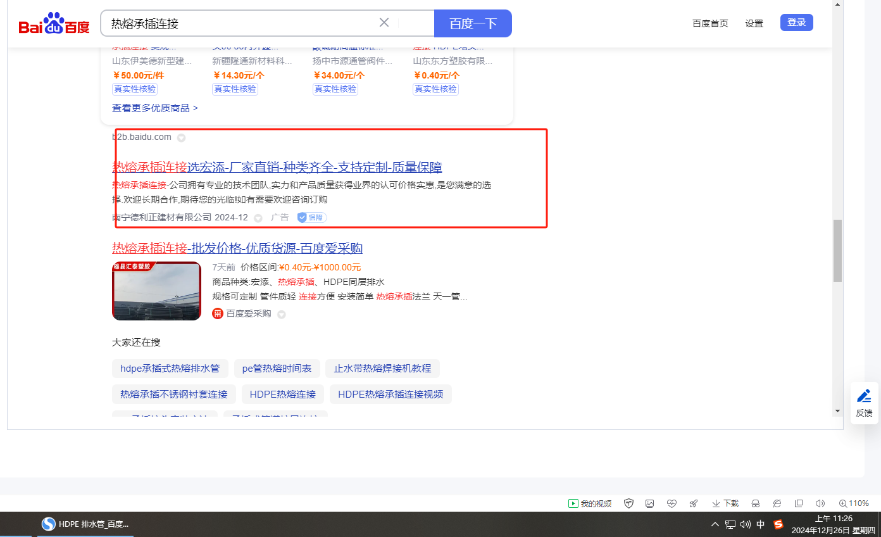
Task: Toggle the Chinese input mode indicator 中
Action: click(x=761, y=524)
